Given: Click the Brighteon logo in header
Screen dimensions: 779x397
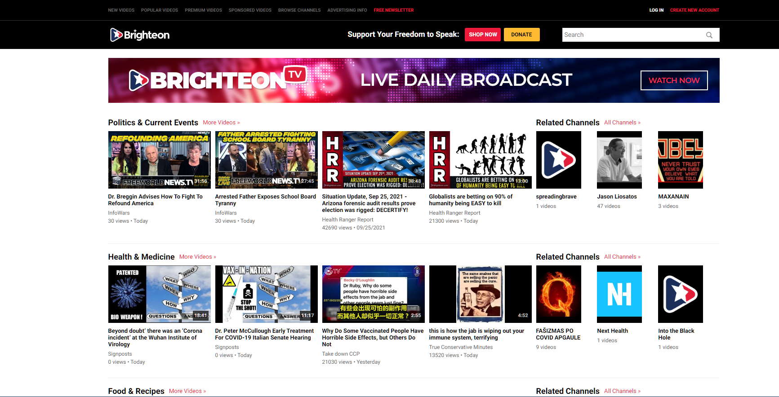Looking at the screenshot, I should click(140, 35).
